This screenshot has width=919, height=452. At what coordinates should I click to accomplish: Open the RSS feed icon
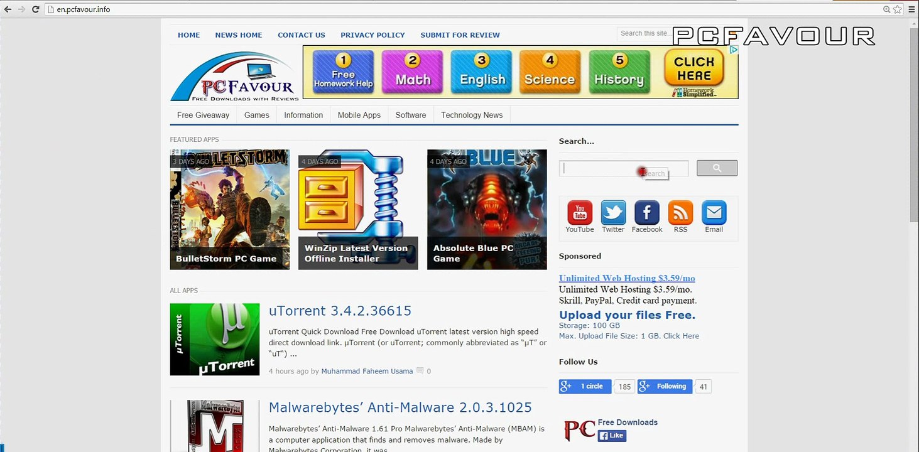click(x=680, y=213)
